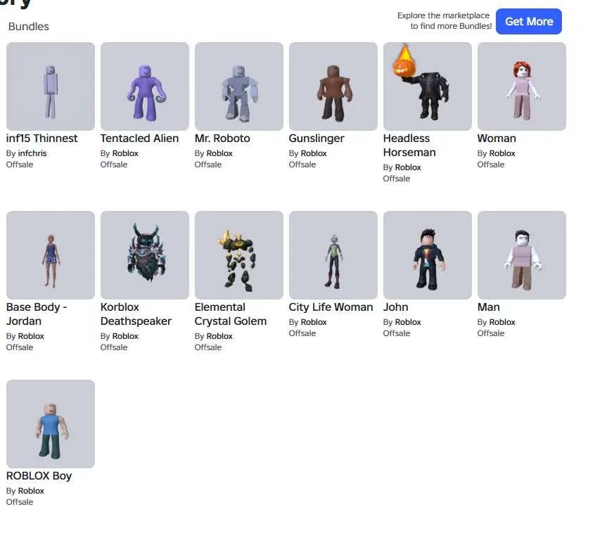
Task: Select the Mr. Roboto bundle thumbnail
Action: tap(239, 86)
